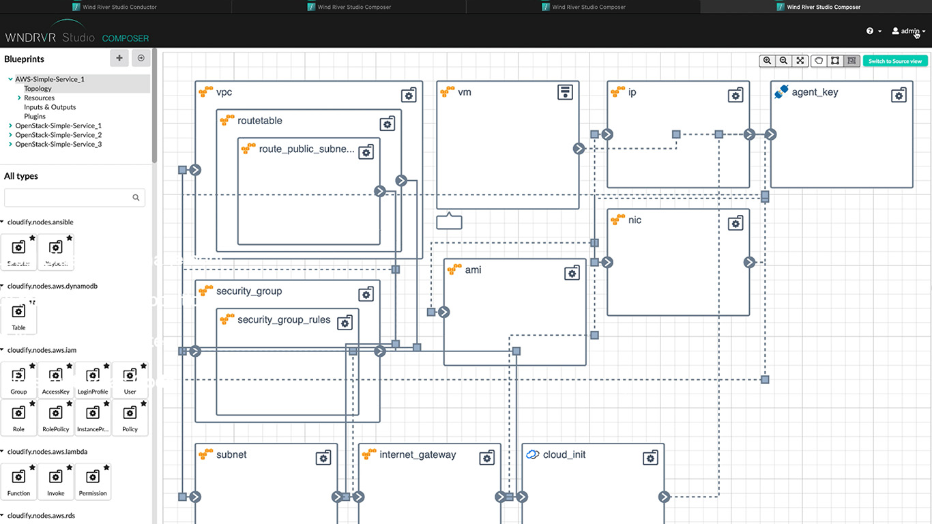Image resolution: width=932 pixels, height=524 pixels.
Task: Collapse the cloudify.nodes.aws.lambda group
Action: tap(2, 452)
